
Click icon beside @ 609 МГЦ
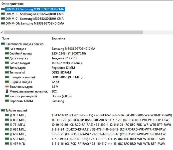[7, 134]
